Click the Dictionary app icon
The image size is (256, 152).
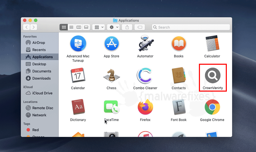click(78, 107)
